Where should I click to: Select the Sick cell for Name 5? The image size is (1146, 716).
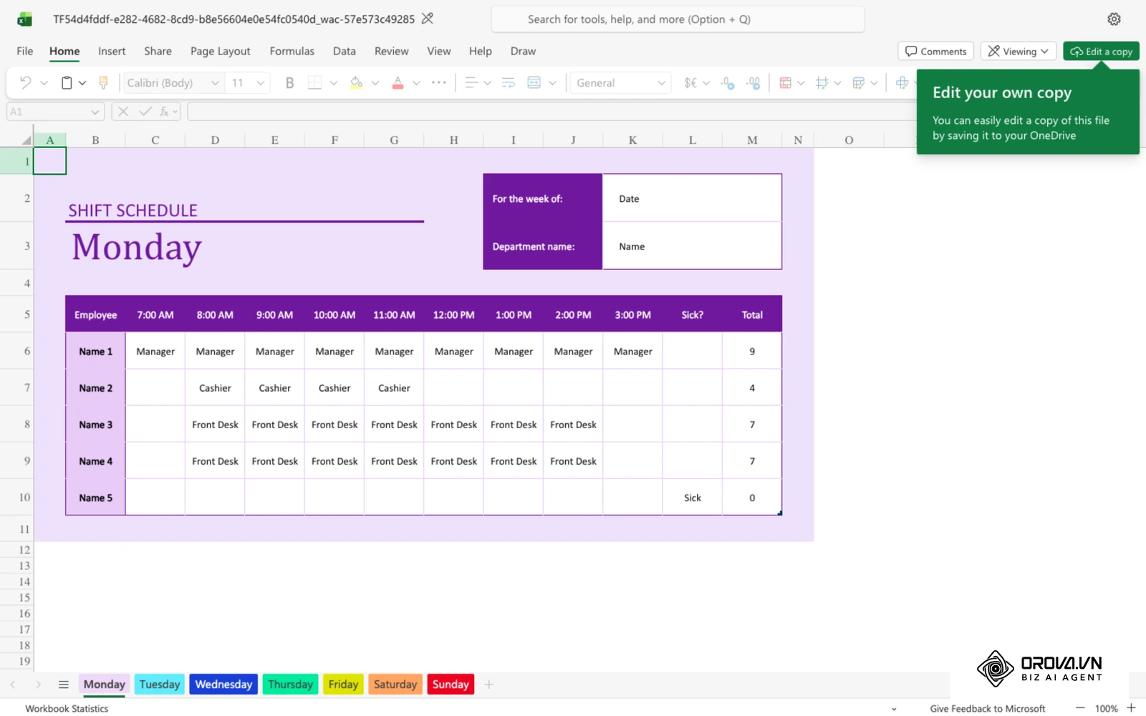(x=692, y=498)
